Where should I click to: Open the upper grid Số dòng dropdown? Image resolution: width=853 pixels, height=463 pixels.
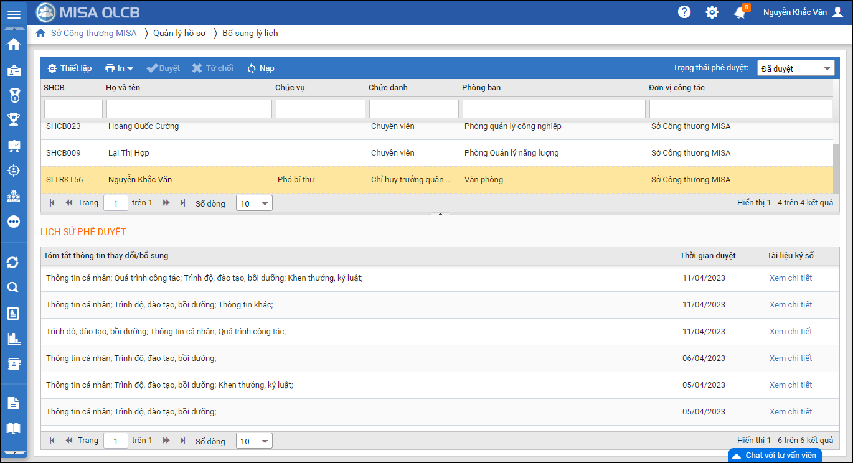pyautogui.click(x=254, y=203)
